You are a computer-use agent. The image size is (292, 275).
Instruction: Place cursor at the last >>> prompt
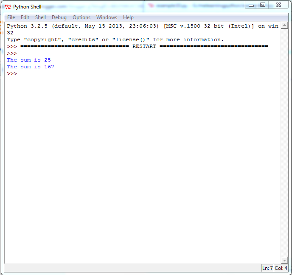click(x=12, y=74)
